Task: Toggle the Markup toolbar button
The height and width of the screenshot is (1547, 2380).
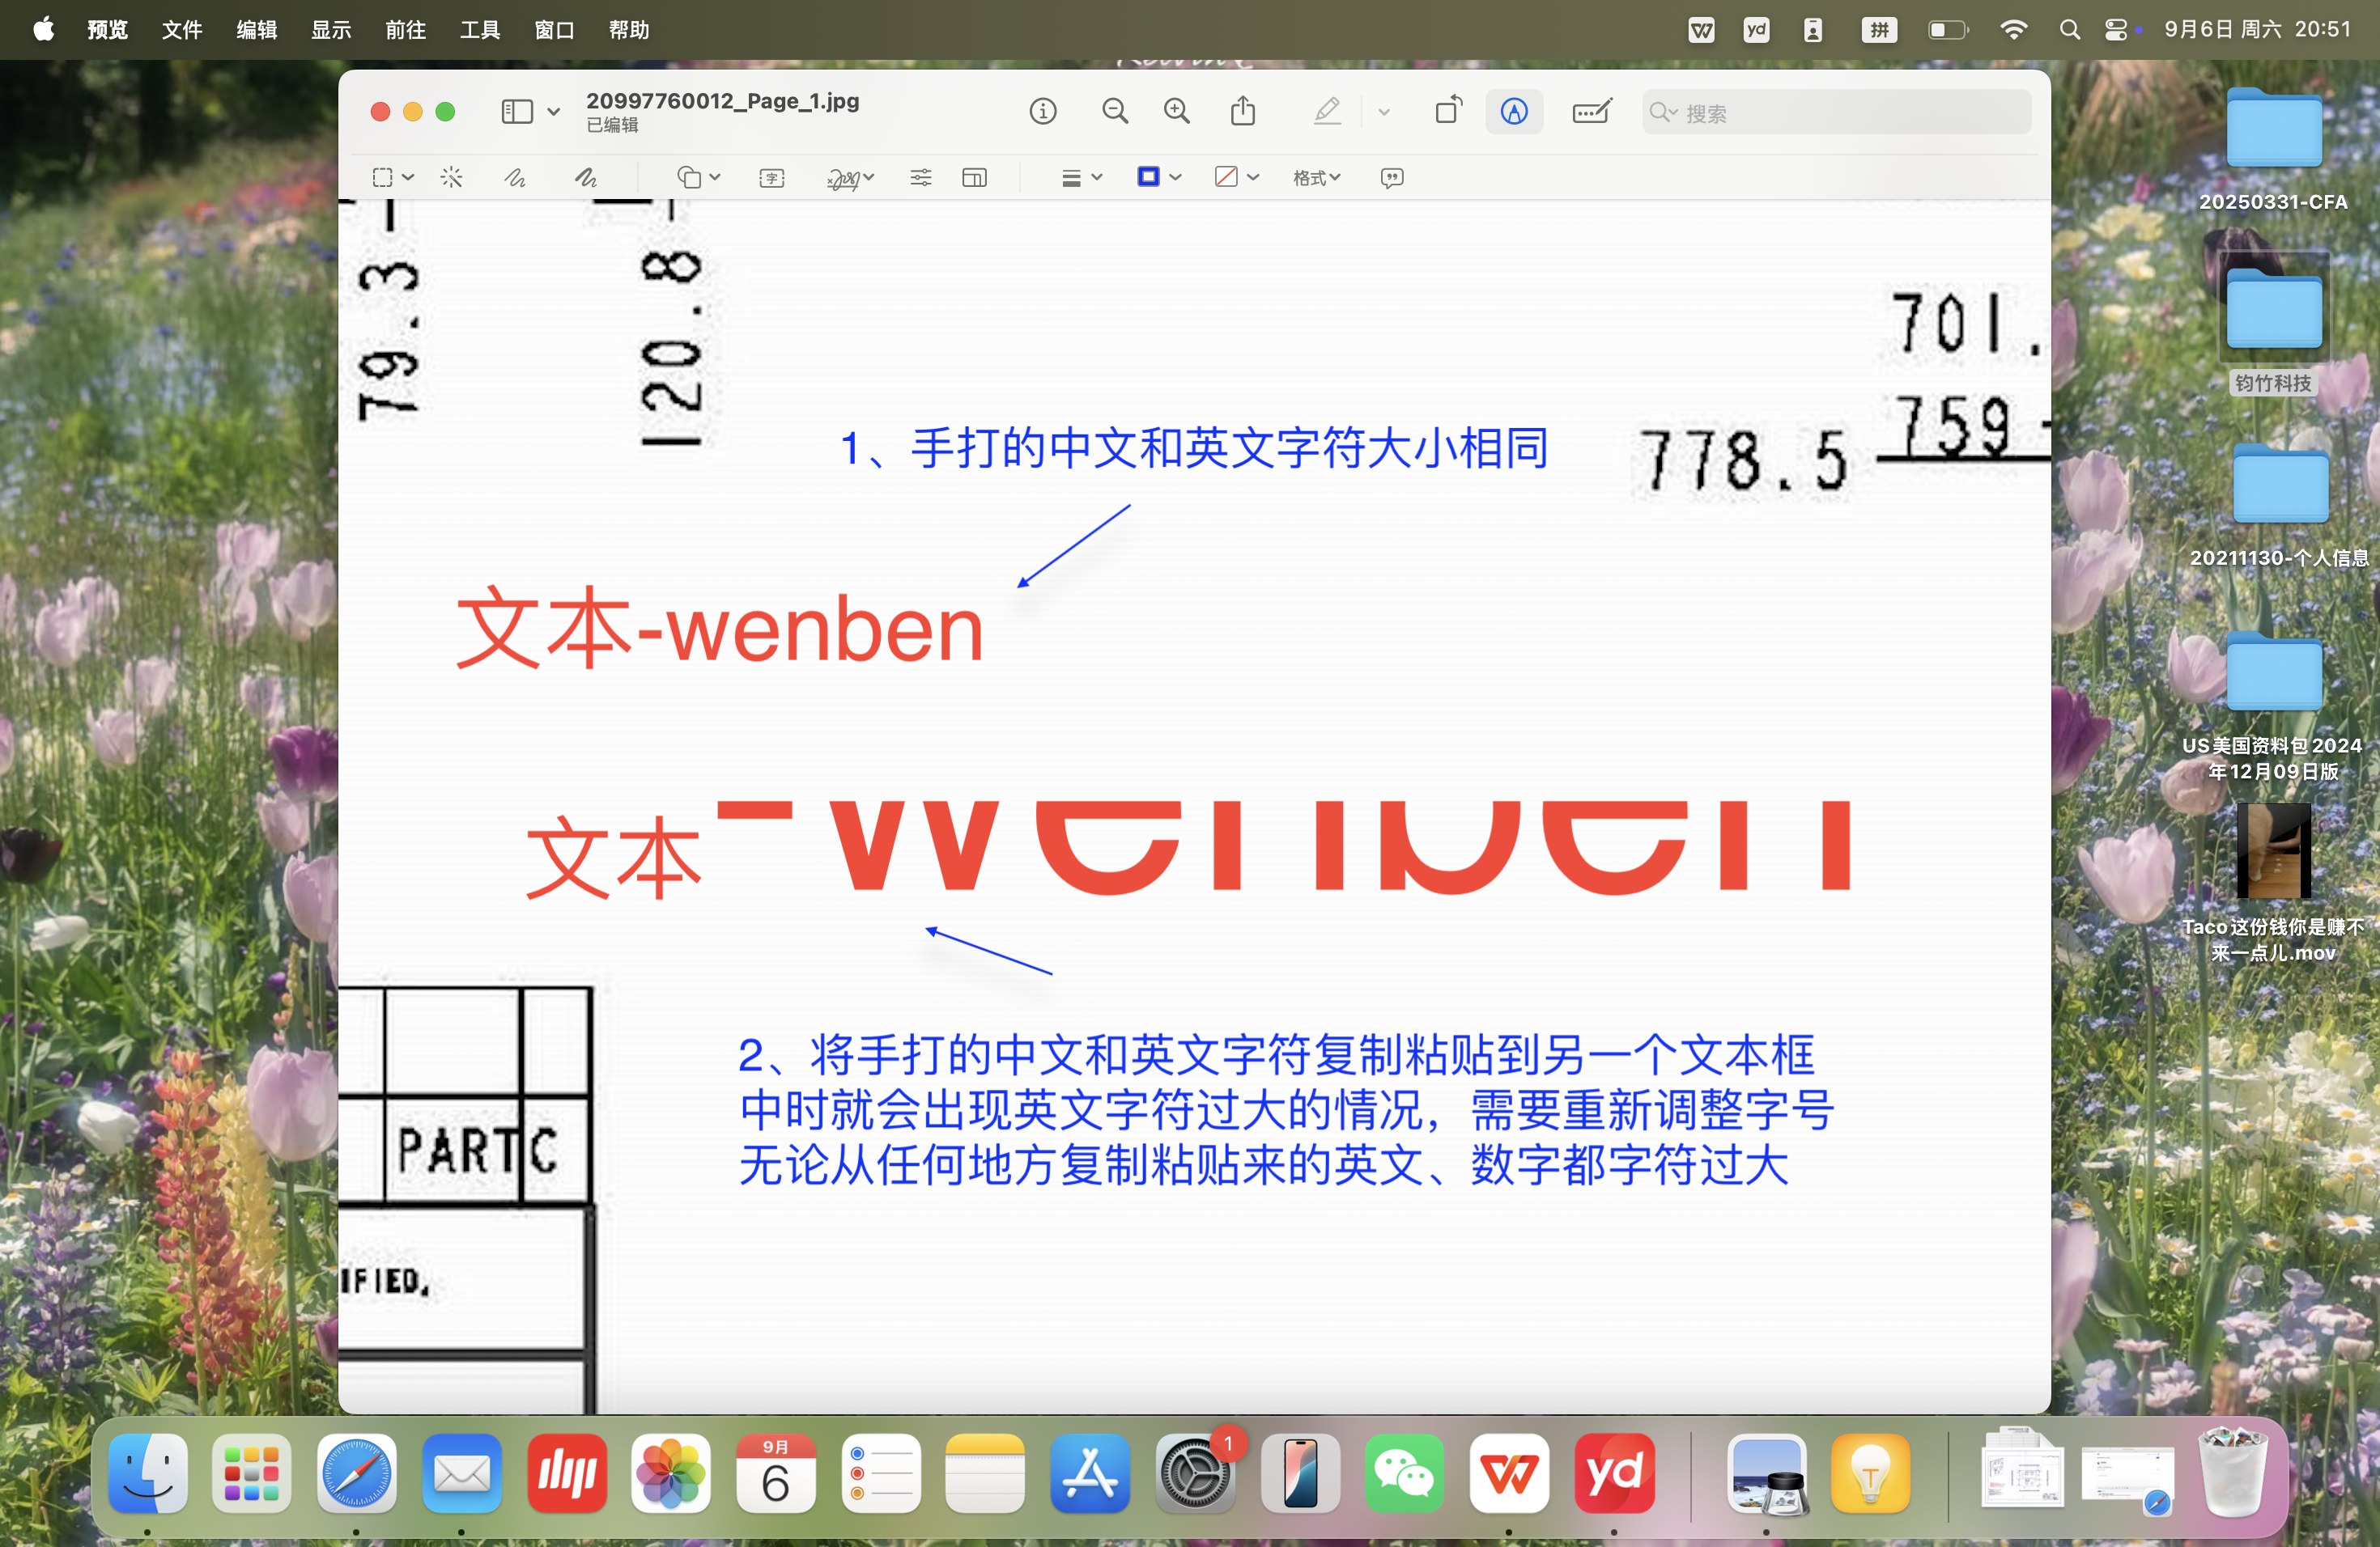Action: click(x=1513, y=111)
